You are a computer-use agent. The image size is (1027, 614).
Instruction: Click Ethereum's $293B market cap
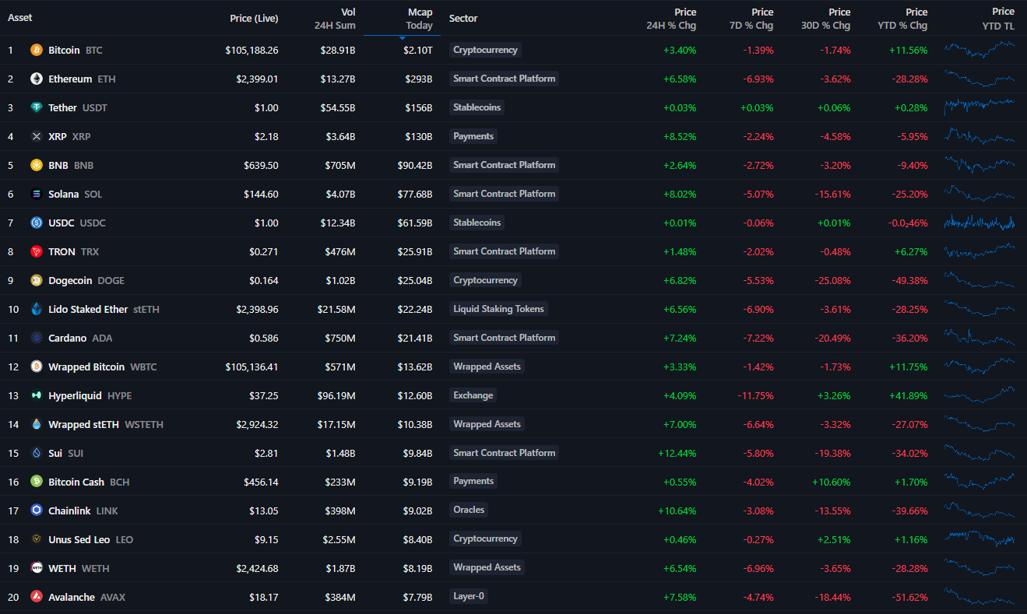coord(418,79)
